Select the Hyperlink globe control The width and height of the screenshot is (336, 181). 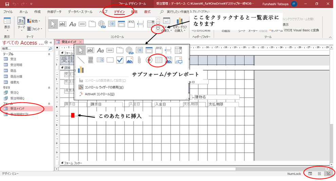coord(129,51)
